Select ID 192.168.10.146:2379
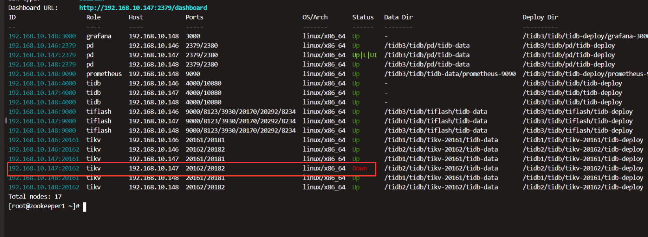Image resolution: width=648 pixels, height=237 pixels. tap(42, 46)
